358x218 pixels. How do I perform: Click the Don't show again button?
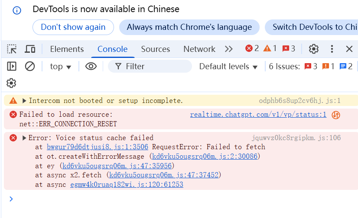point(73,27)
